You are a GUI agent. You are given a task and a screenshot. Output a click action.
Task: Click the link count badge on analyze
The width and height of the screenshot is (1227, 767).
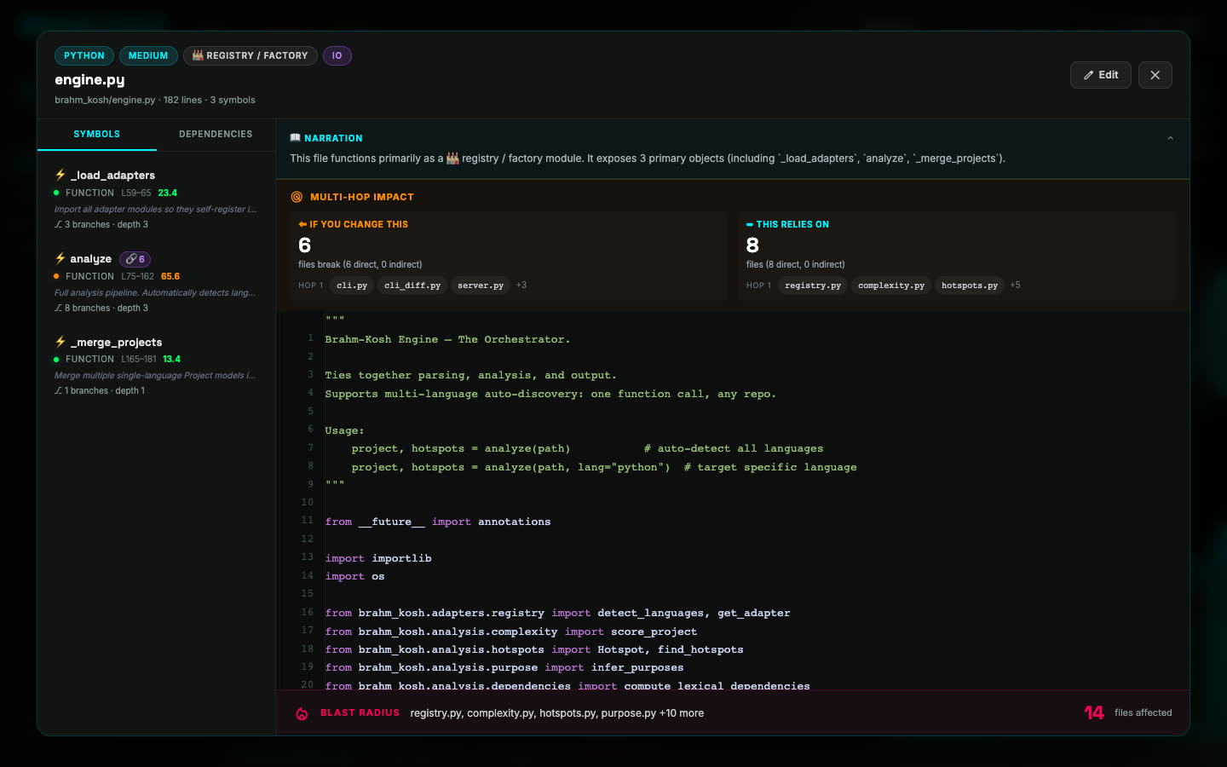pos(135,259)
